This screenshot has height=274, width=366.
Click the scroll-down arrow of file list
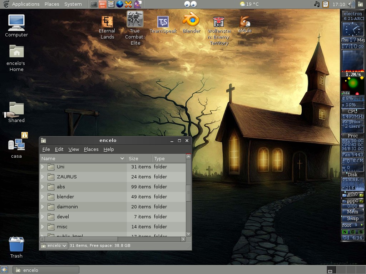(x=188, y=234)
